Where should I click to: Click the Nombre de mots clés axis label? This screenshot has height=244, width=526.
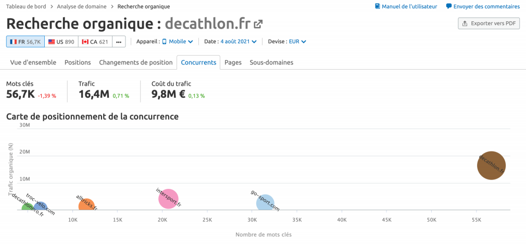click(264, 235)
